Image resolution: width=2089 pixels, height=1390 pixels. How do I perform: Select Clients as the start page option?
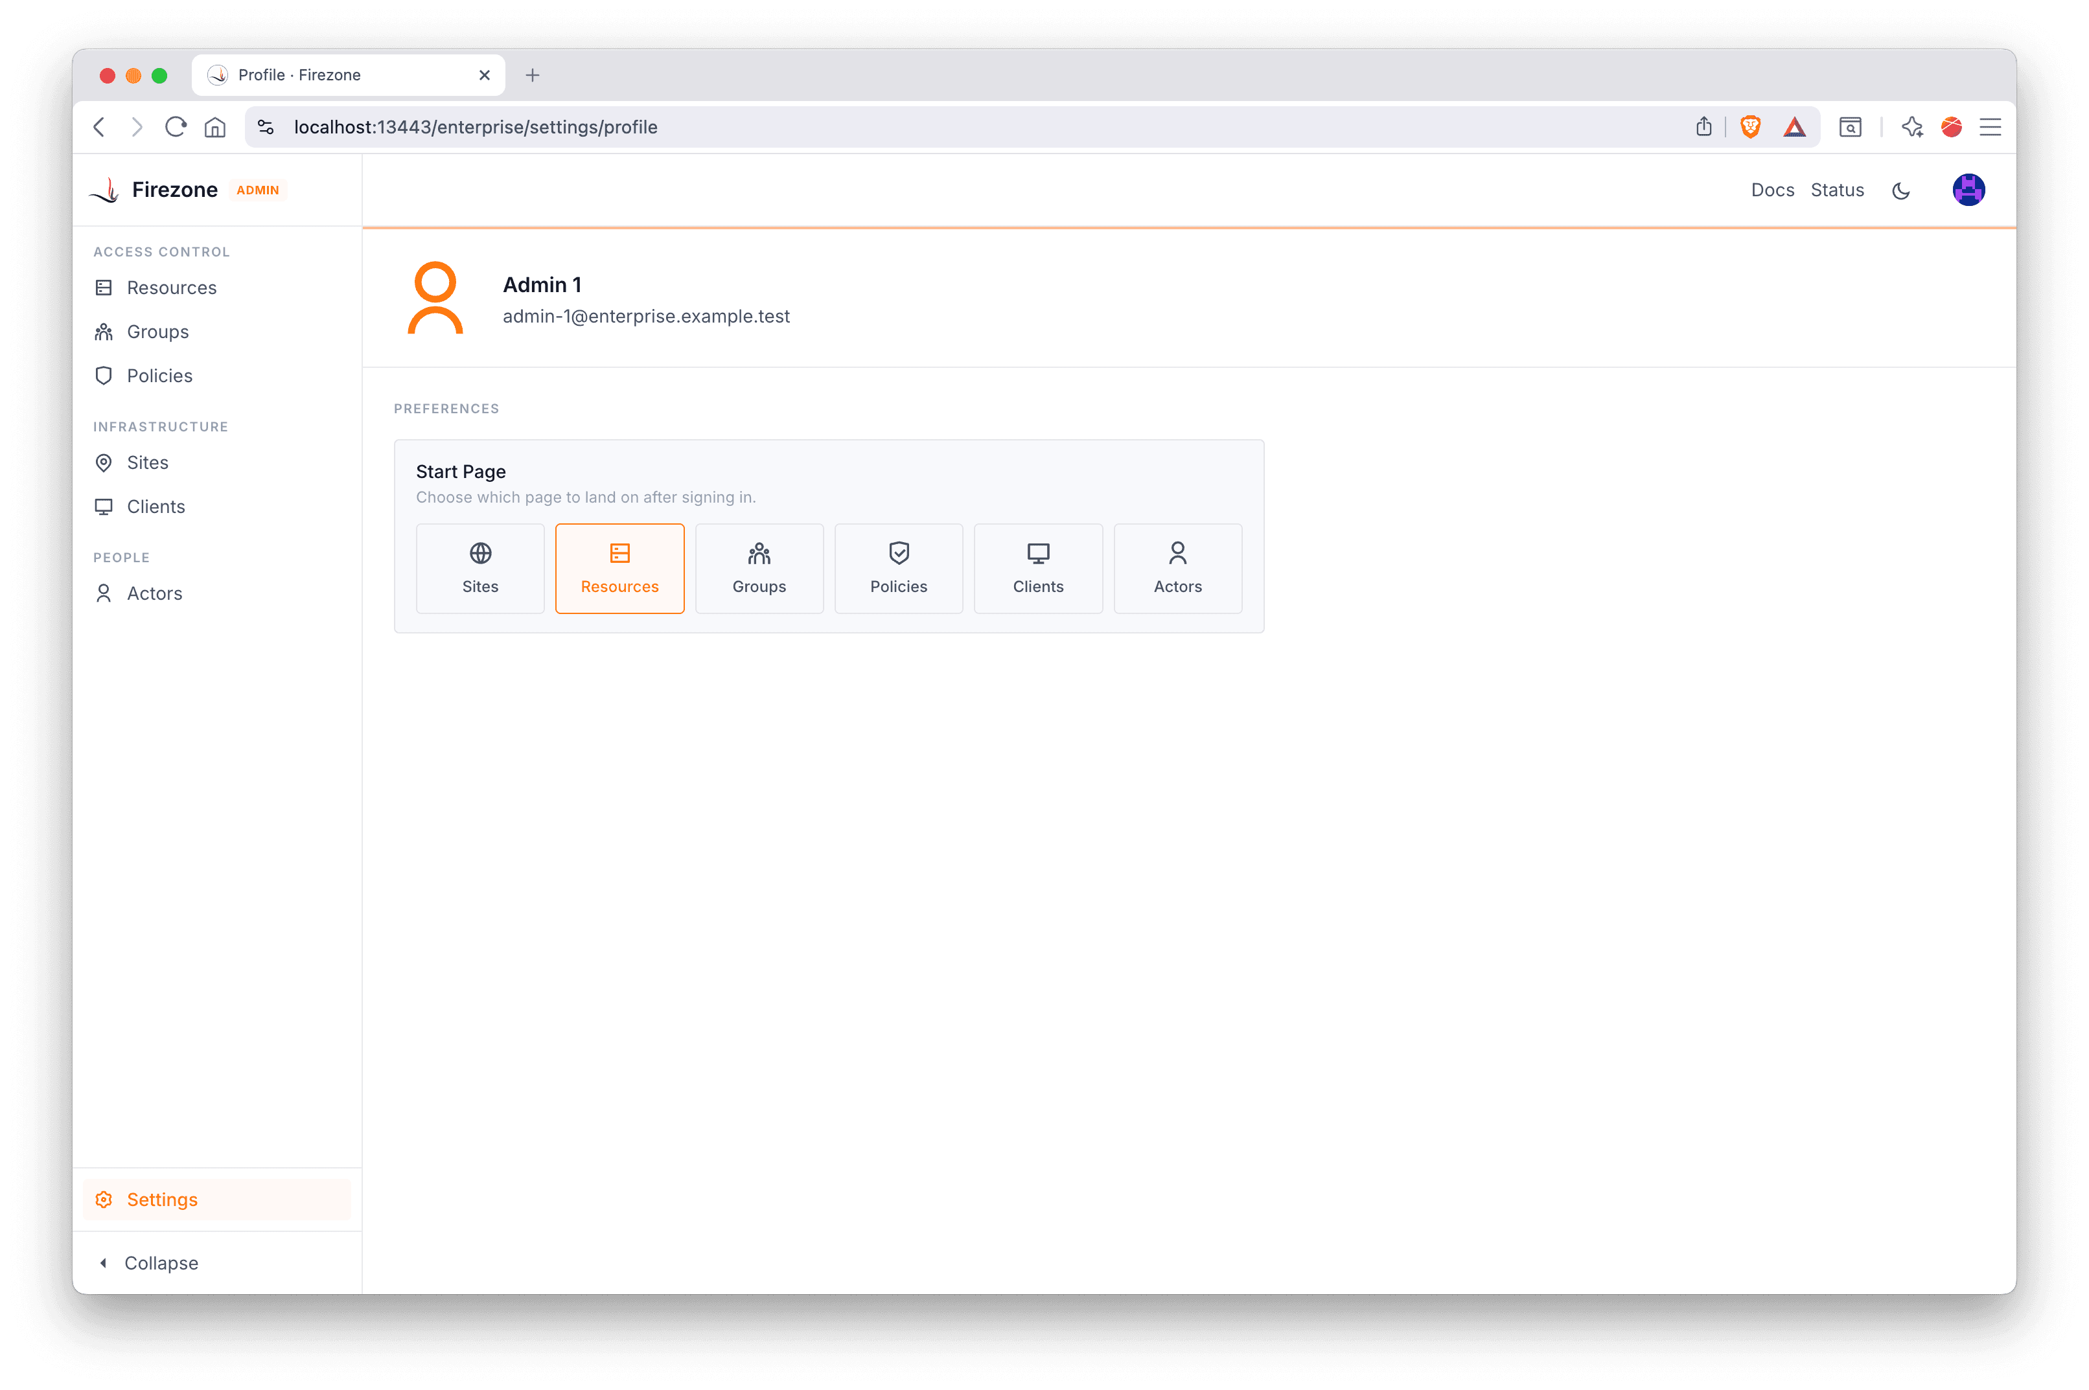(1037, 568)
